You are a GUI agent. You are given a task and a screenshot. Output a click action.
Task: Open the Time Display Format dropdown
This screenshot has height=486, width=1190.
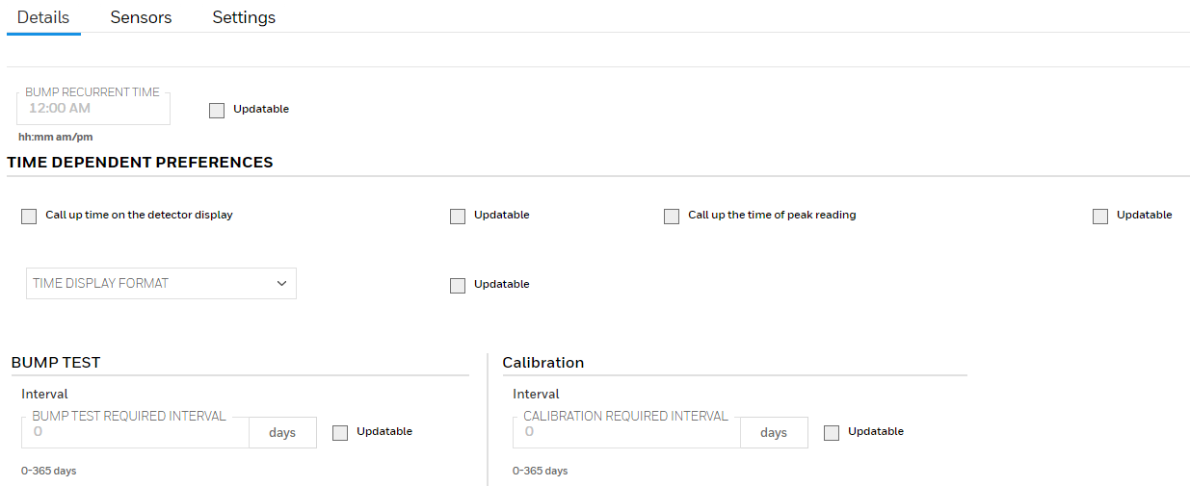[x=160, y=284]
